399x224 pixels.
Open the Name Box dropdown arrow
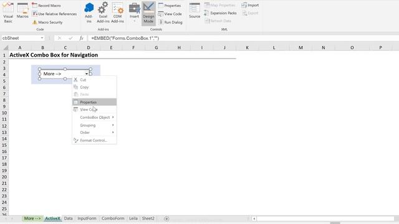pyautogui.click(x=42, y=38)
